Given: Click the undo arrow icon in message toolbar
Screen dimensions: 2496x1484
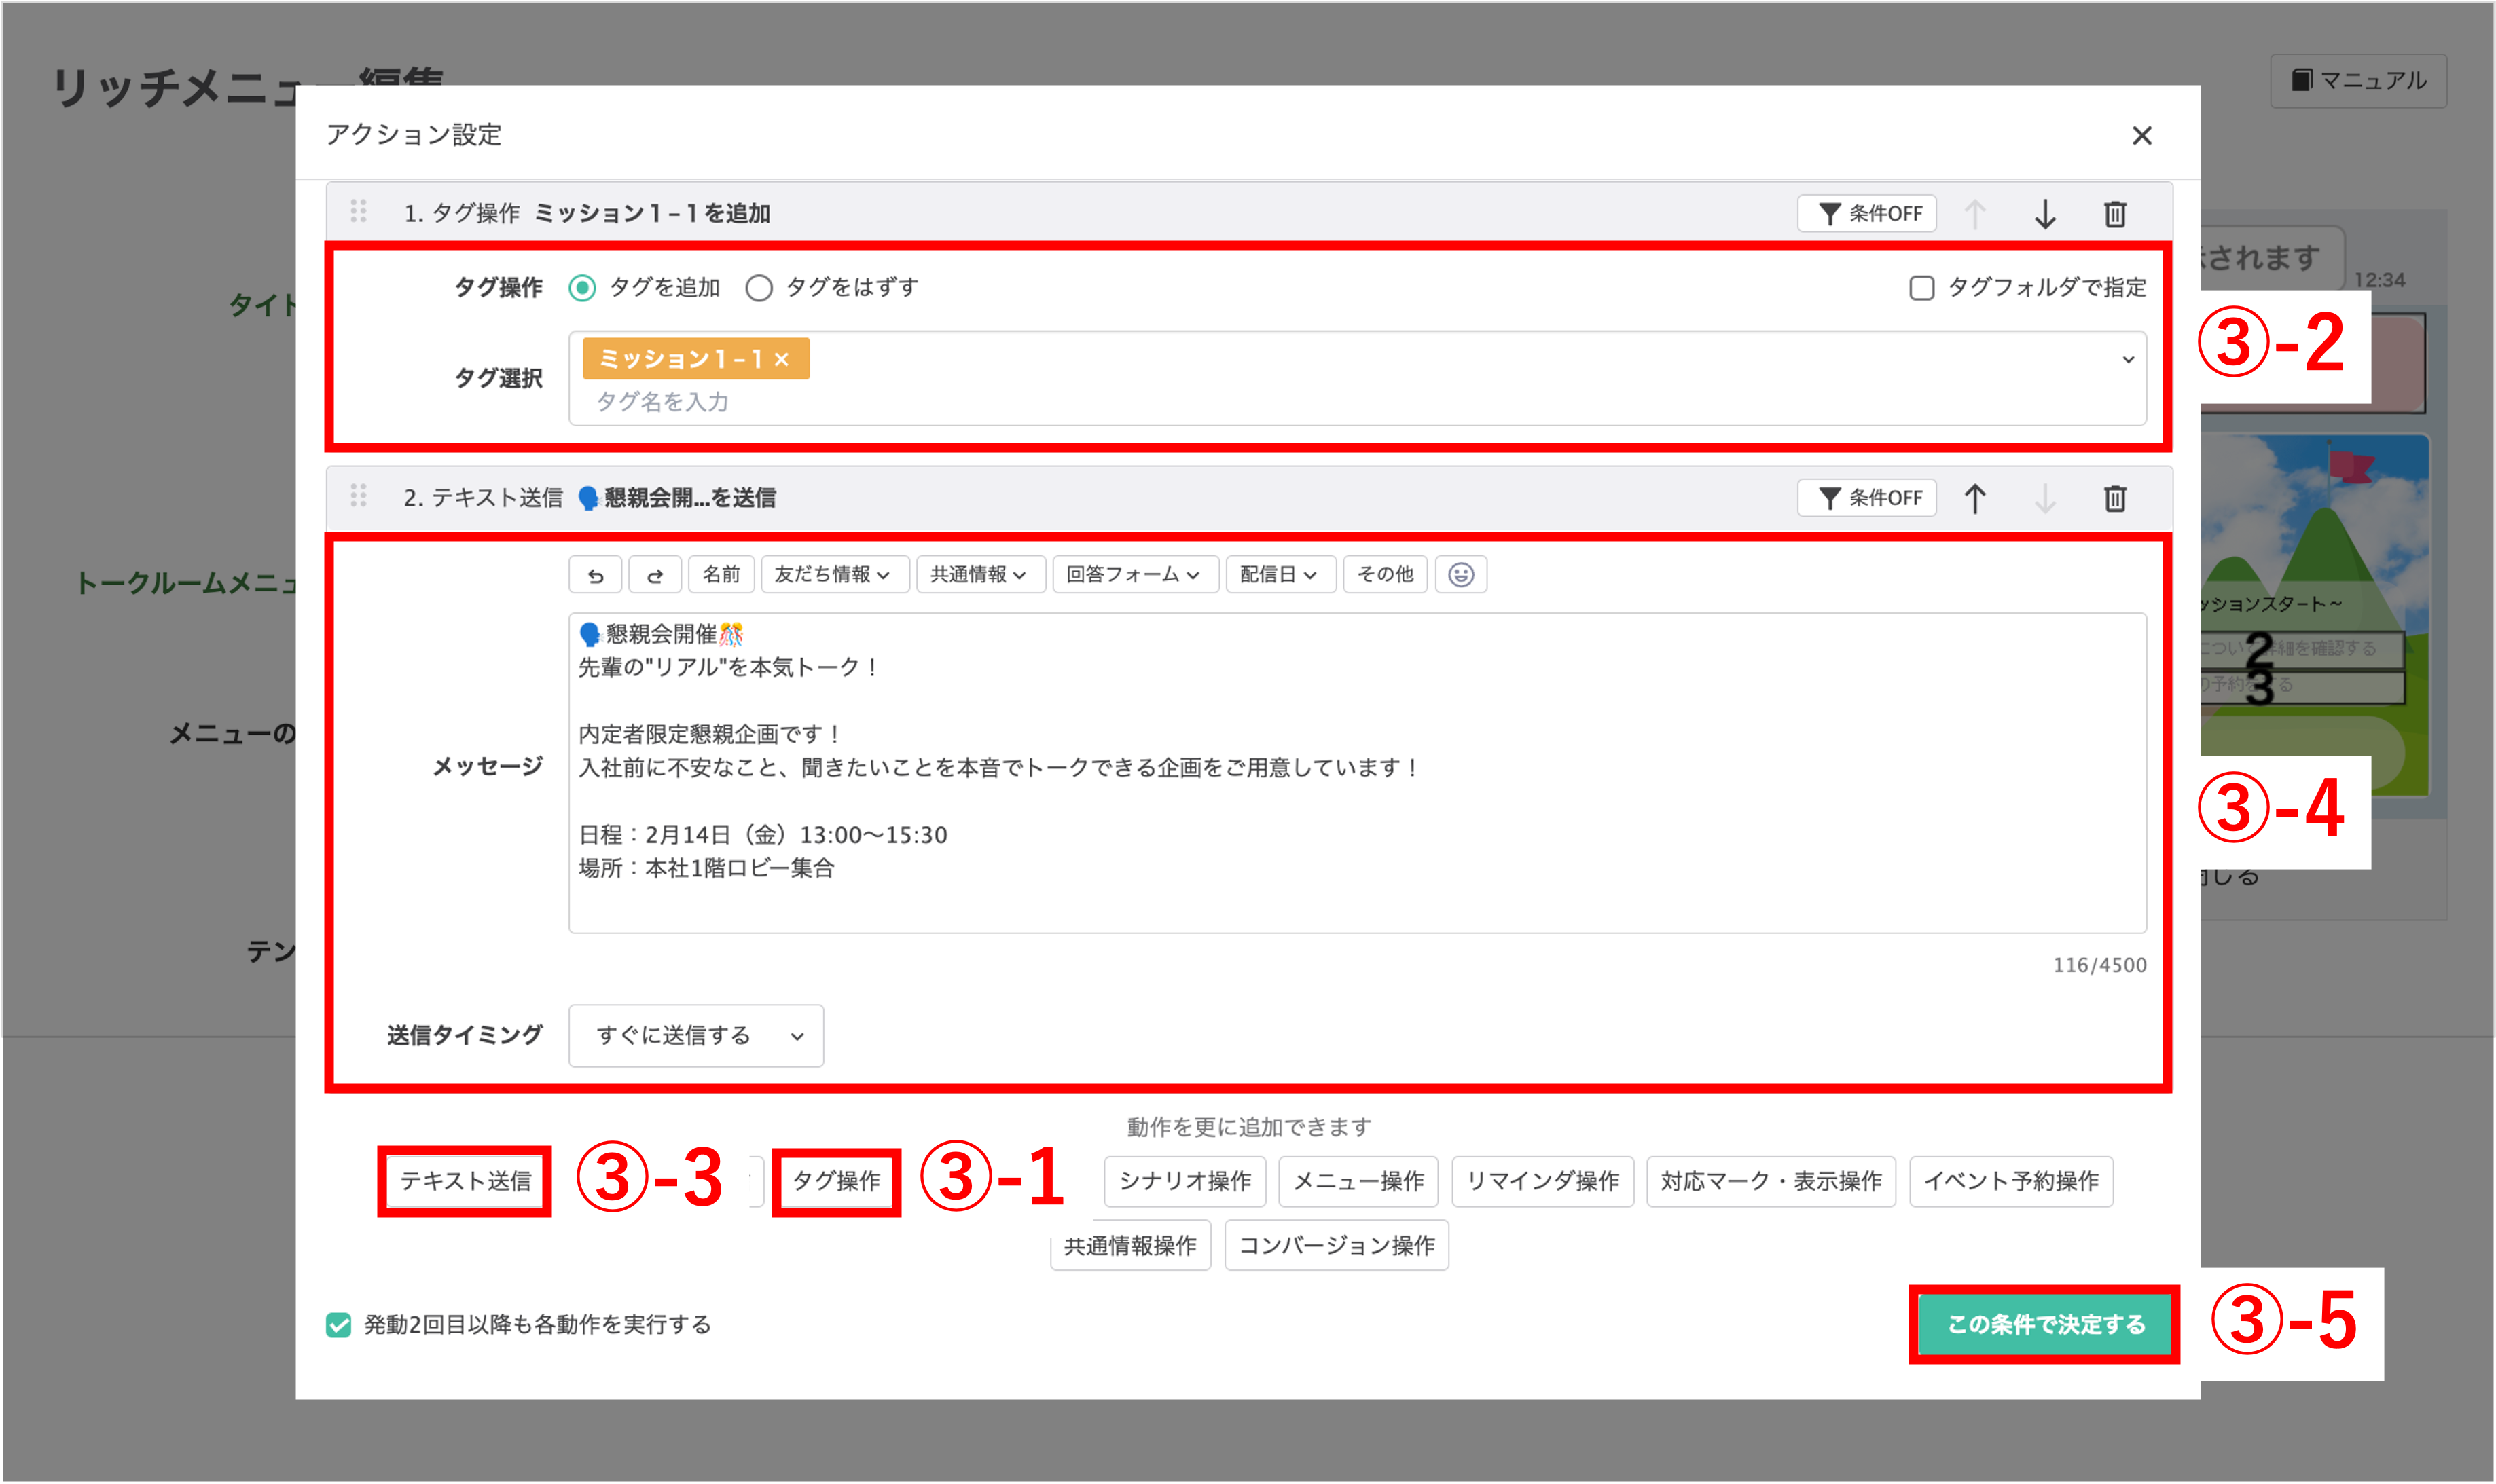Looking at the screenshot, I should tap(595, 575).
